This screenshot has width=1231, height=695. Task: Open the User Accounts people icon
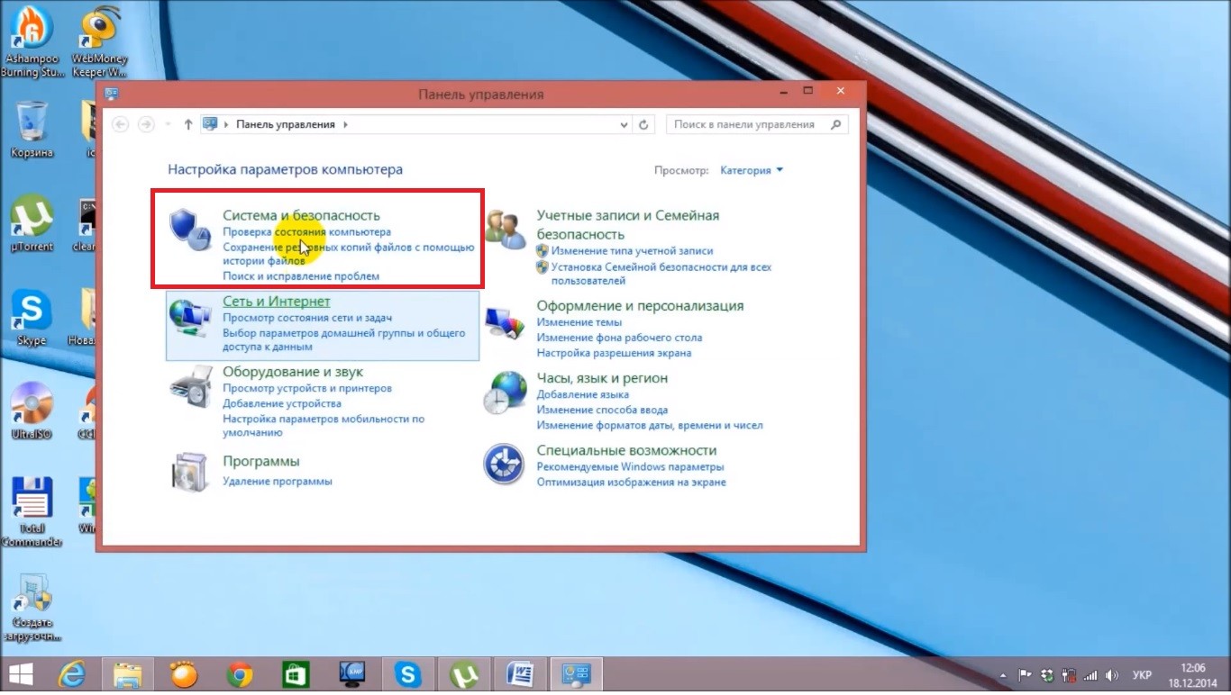505,230
